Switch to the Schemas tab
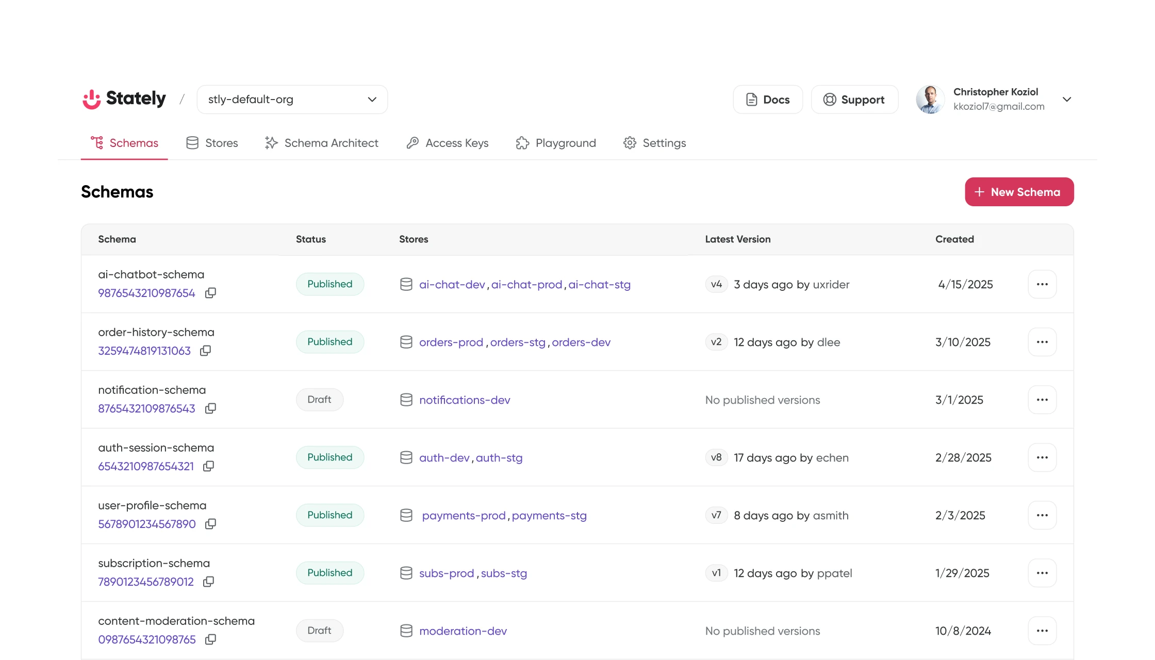Image resolution: width=1155 pixels, height=660 pixels. tap(124, 143)
